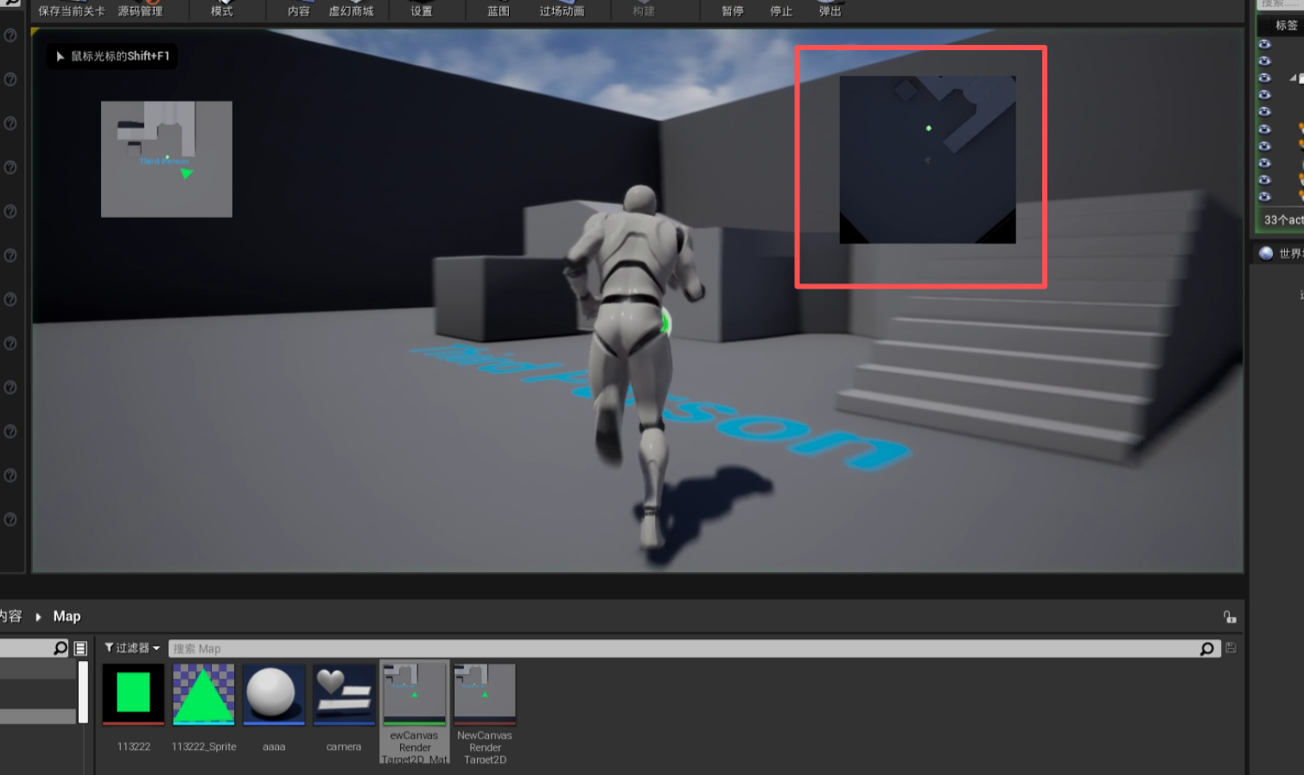Focus the 搜索 Map search field
This screenshot has height=775, width=1304.
tap(683, 649)
